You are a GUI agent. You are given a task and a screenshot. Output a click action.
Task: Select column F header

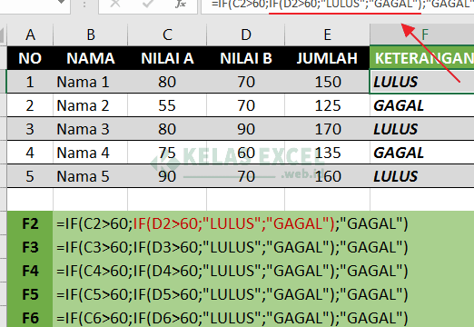[422, 35]
